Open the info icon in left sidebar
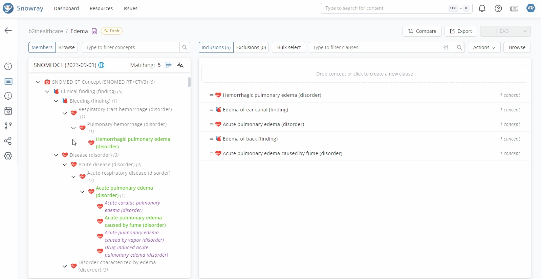This screenshot has height=279, width=541. pos(8,66)
